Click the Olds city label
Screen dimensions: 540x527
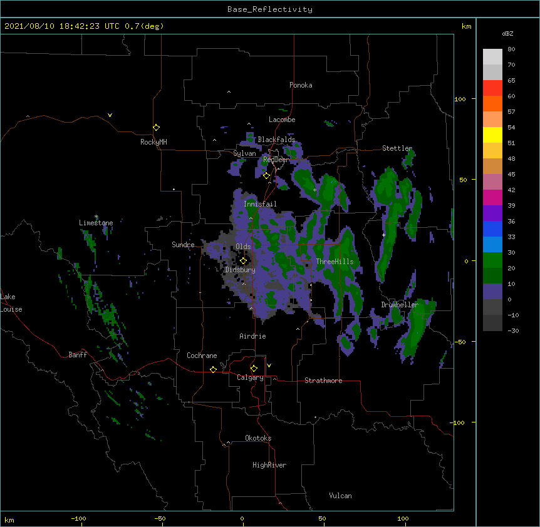click(243, 247)
